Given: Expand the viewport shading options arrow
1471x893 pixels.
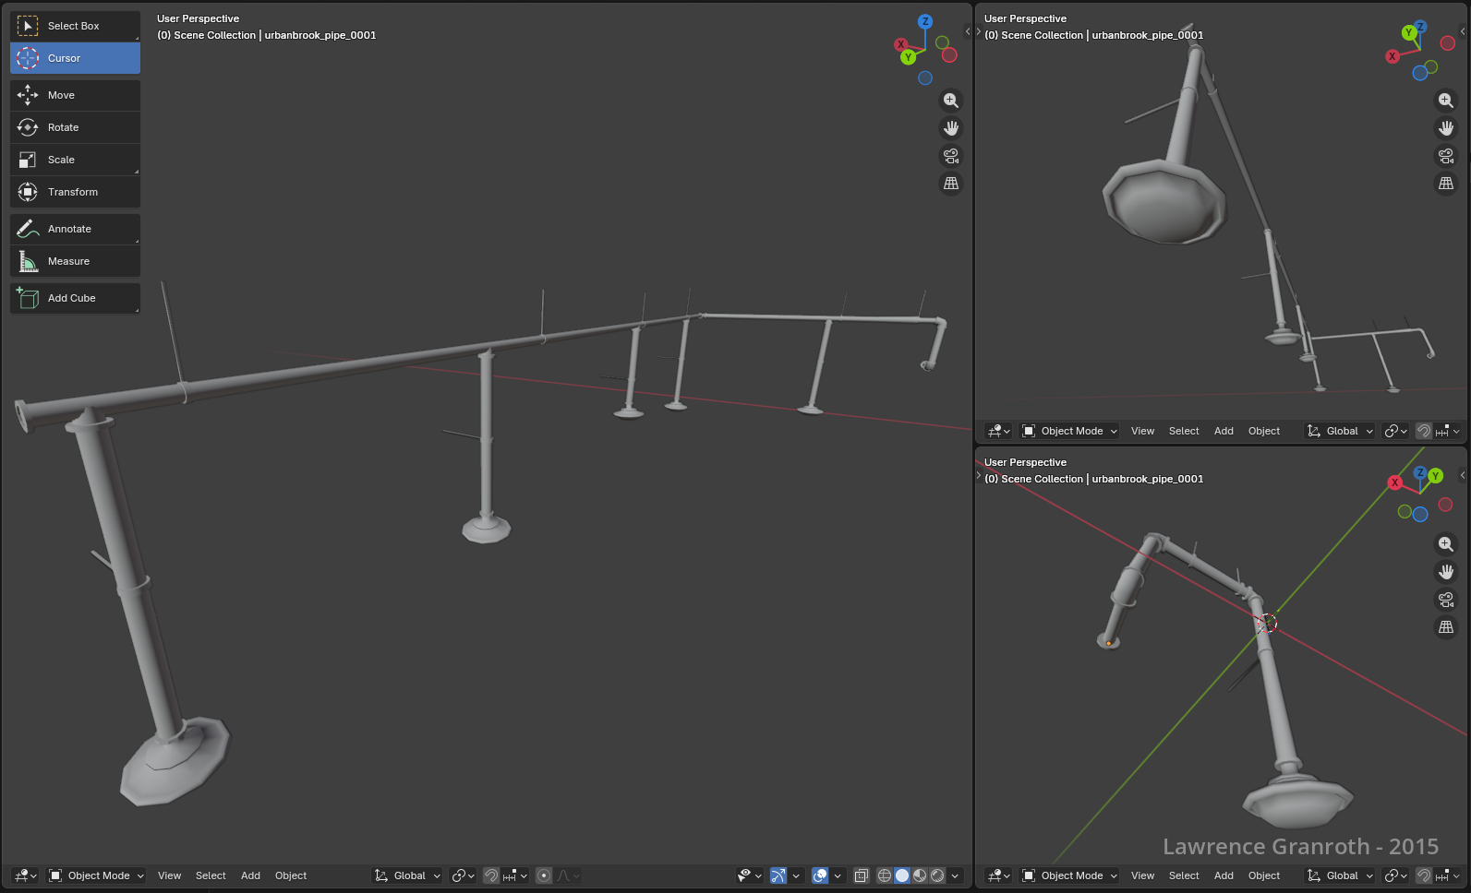Looking at the screenshot, I should (x=956, y=875).
